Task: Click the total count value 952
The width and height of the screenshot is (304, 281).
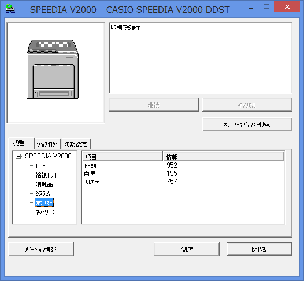Action: tap(172, 165)
